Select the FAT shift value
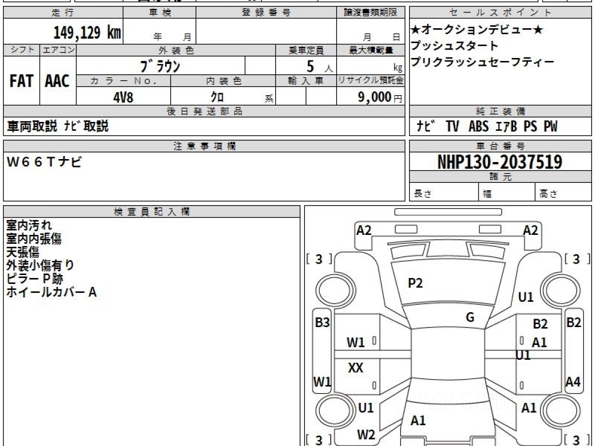595x446 pixels. [x=21, y=81]
